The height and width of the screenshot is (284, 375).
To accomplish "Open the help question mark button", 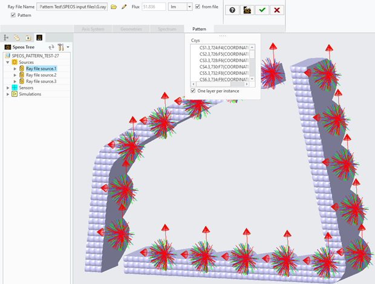I will point(233,10).
